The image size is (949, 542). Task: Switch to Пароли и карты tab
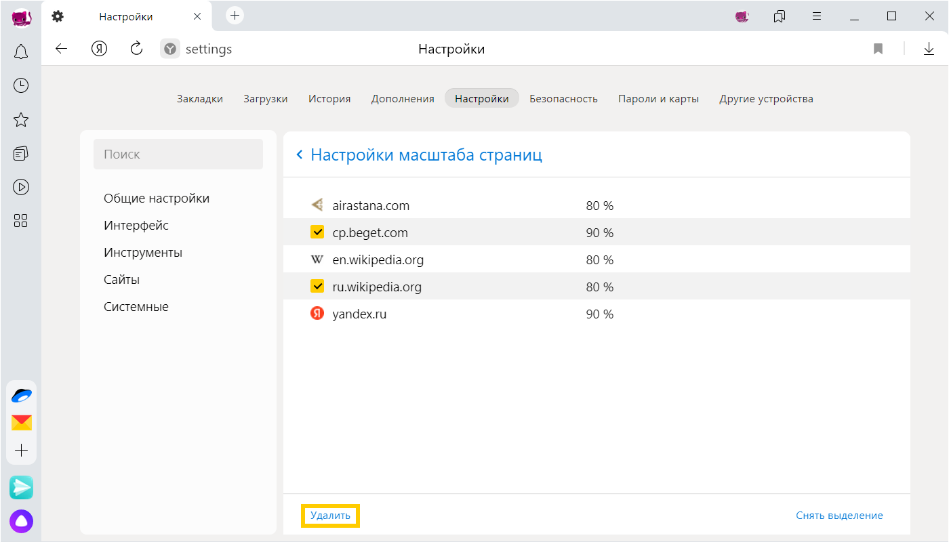click(658, 98)
